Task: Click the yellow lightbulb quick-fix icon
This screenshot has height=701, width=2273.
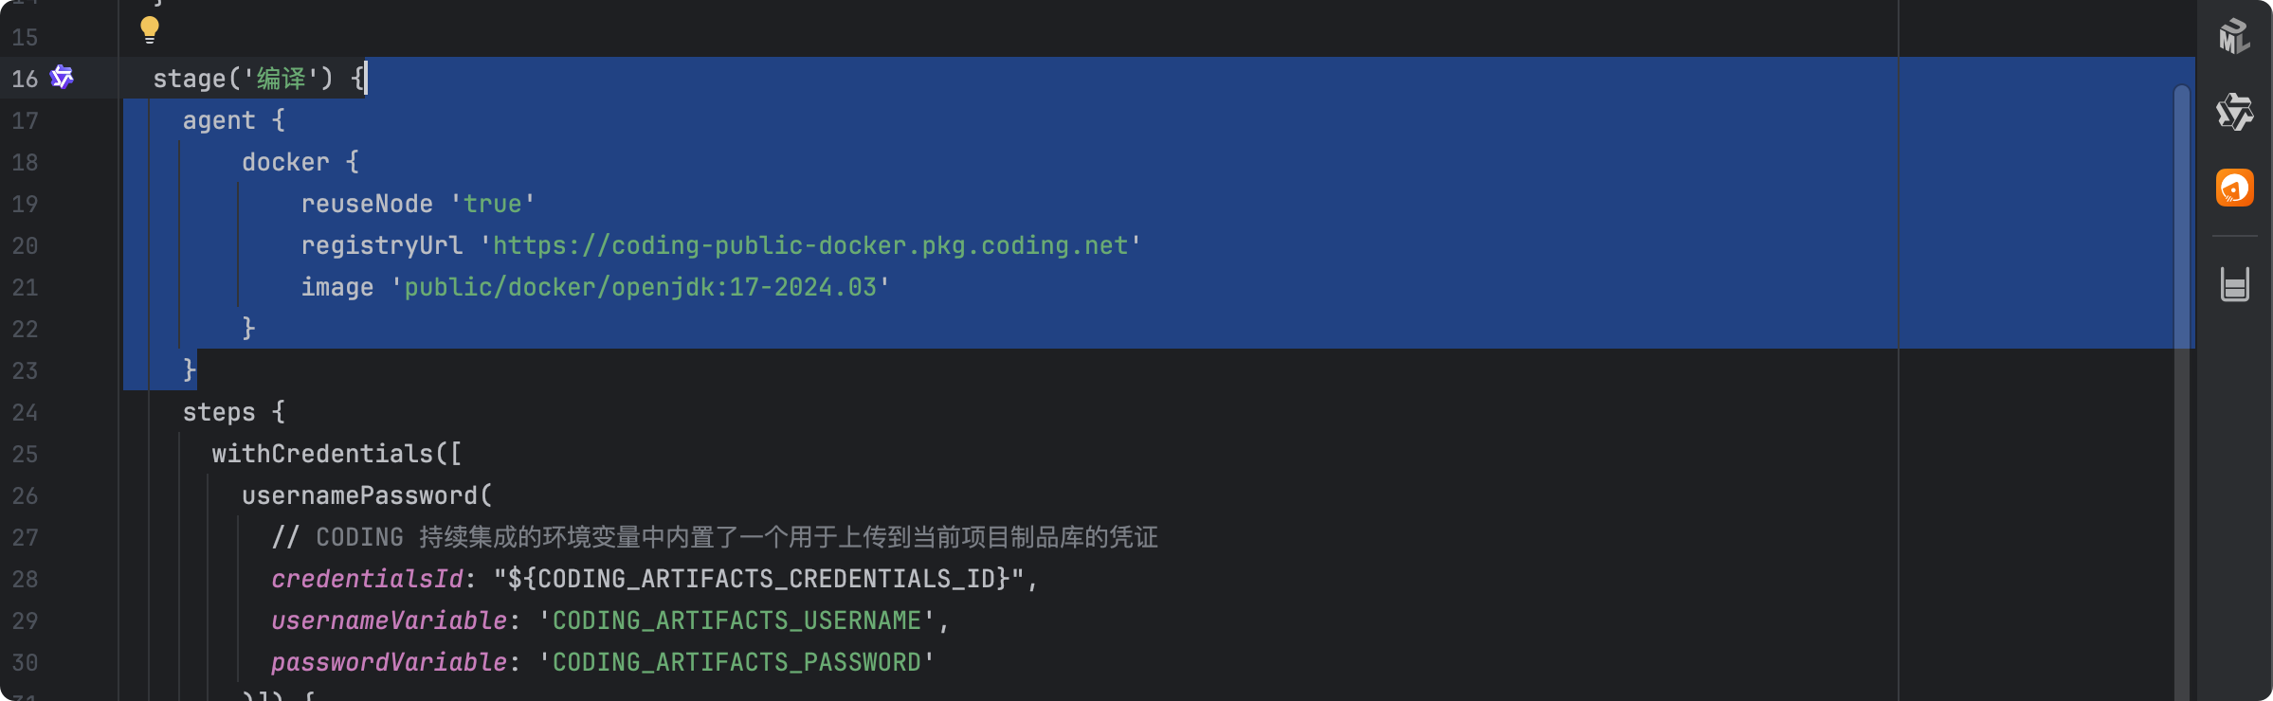Action: click(150, 29)
